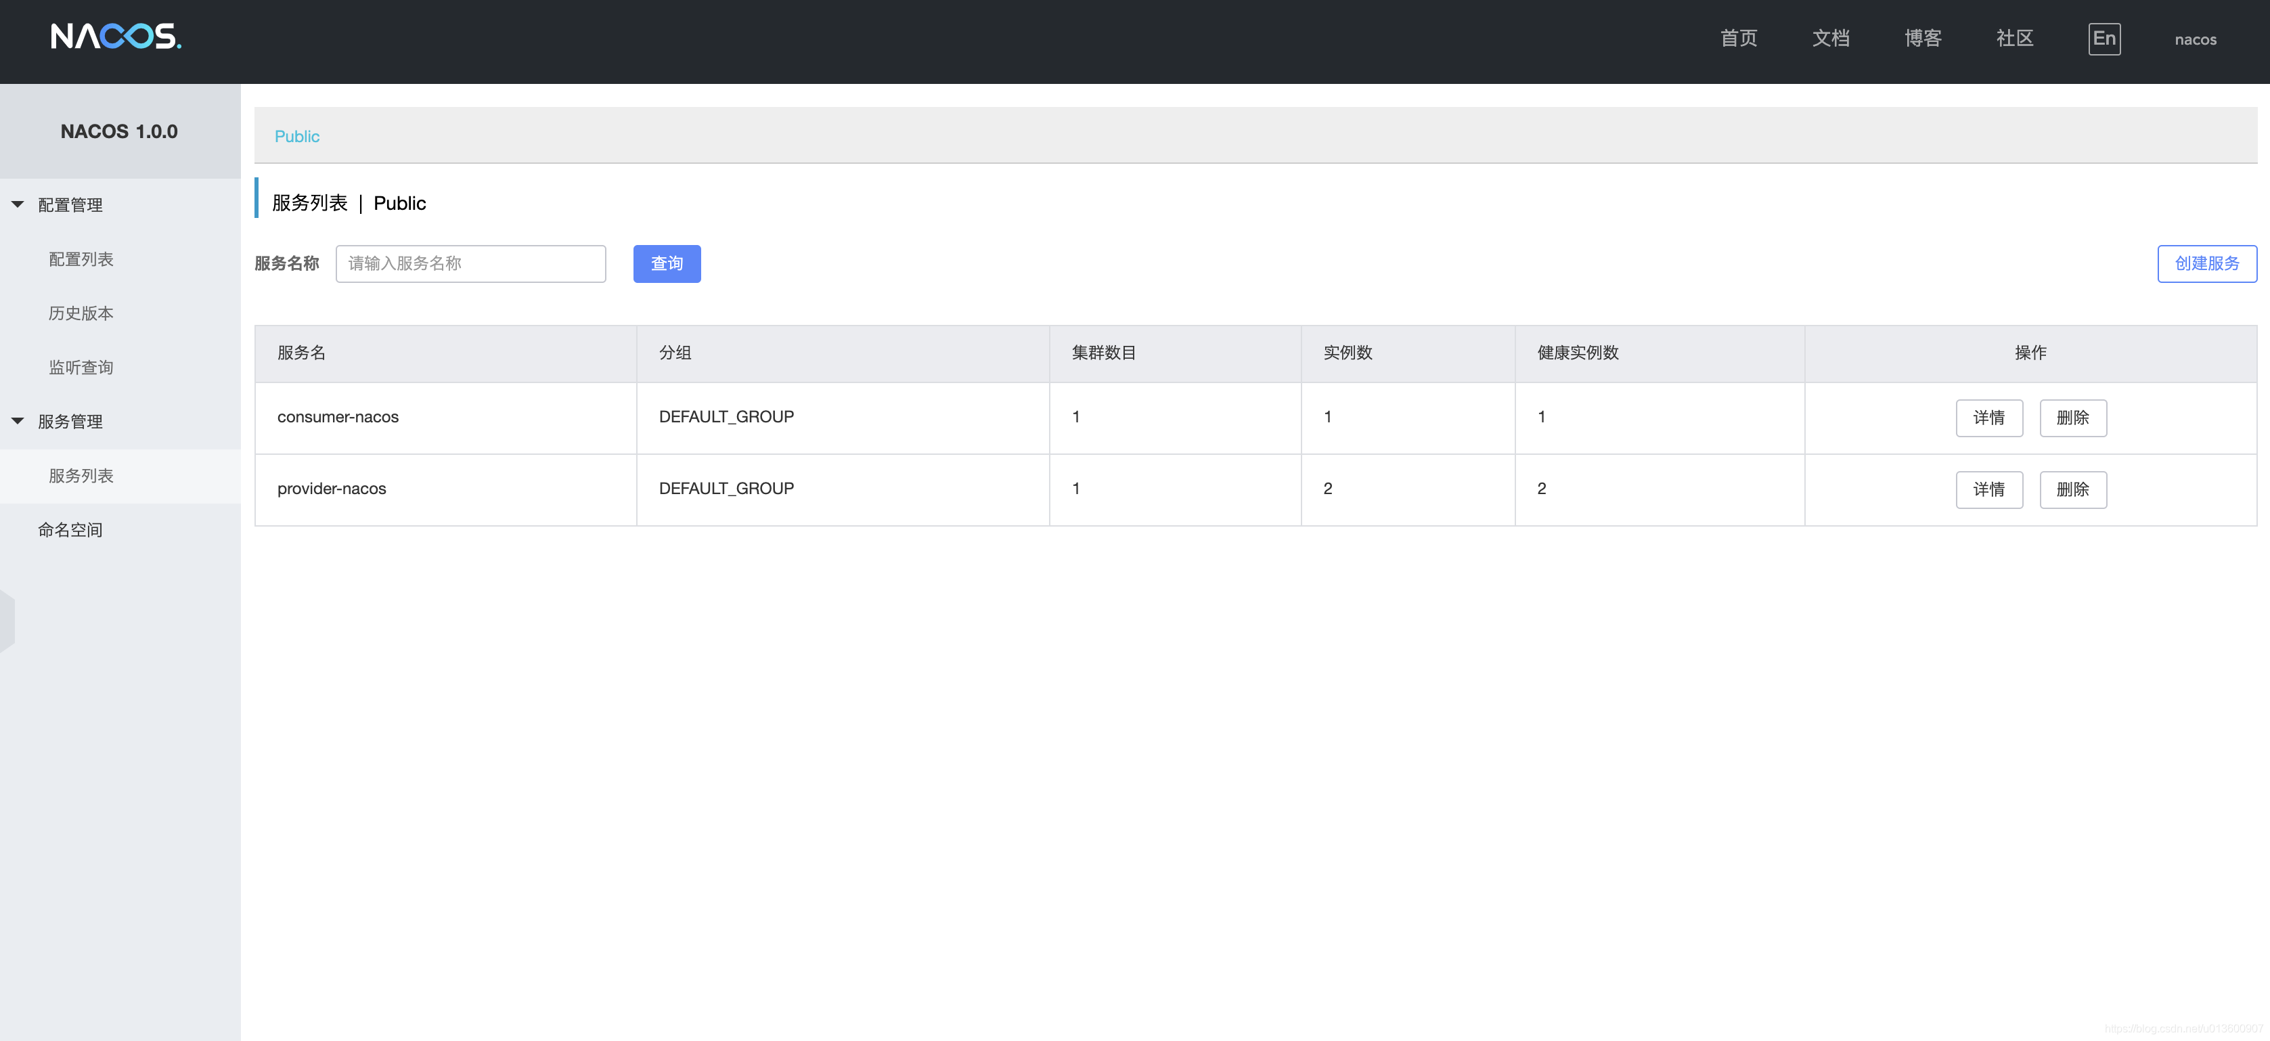Collapse the 服务管理 menu arrow

click(18, 421)
